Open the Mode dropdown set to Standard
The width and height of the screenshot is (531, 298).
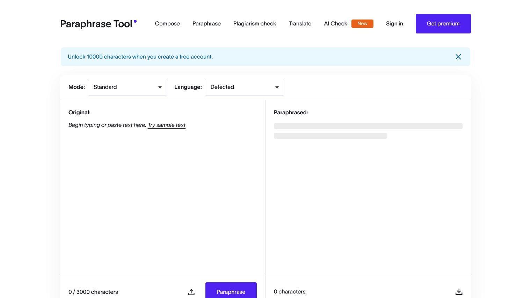tap(128, 87)
